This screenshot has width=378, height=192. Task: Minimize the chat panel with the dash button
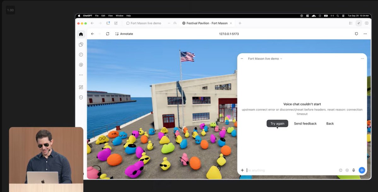coord(242,58)
